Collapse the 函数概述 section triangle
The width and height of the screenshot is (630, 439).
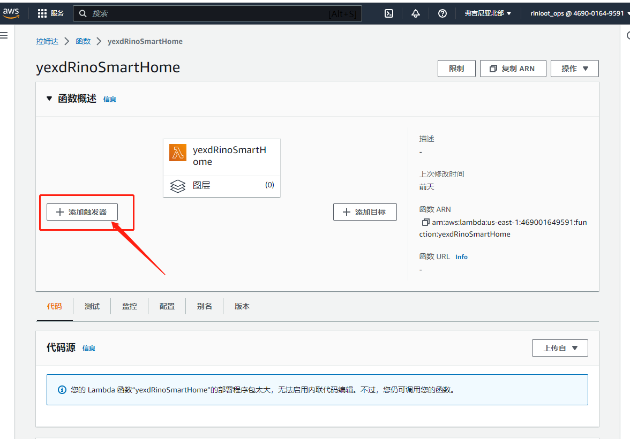[49, 99]
